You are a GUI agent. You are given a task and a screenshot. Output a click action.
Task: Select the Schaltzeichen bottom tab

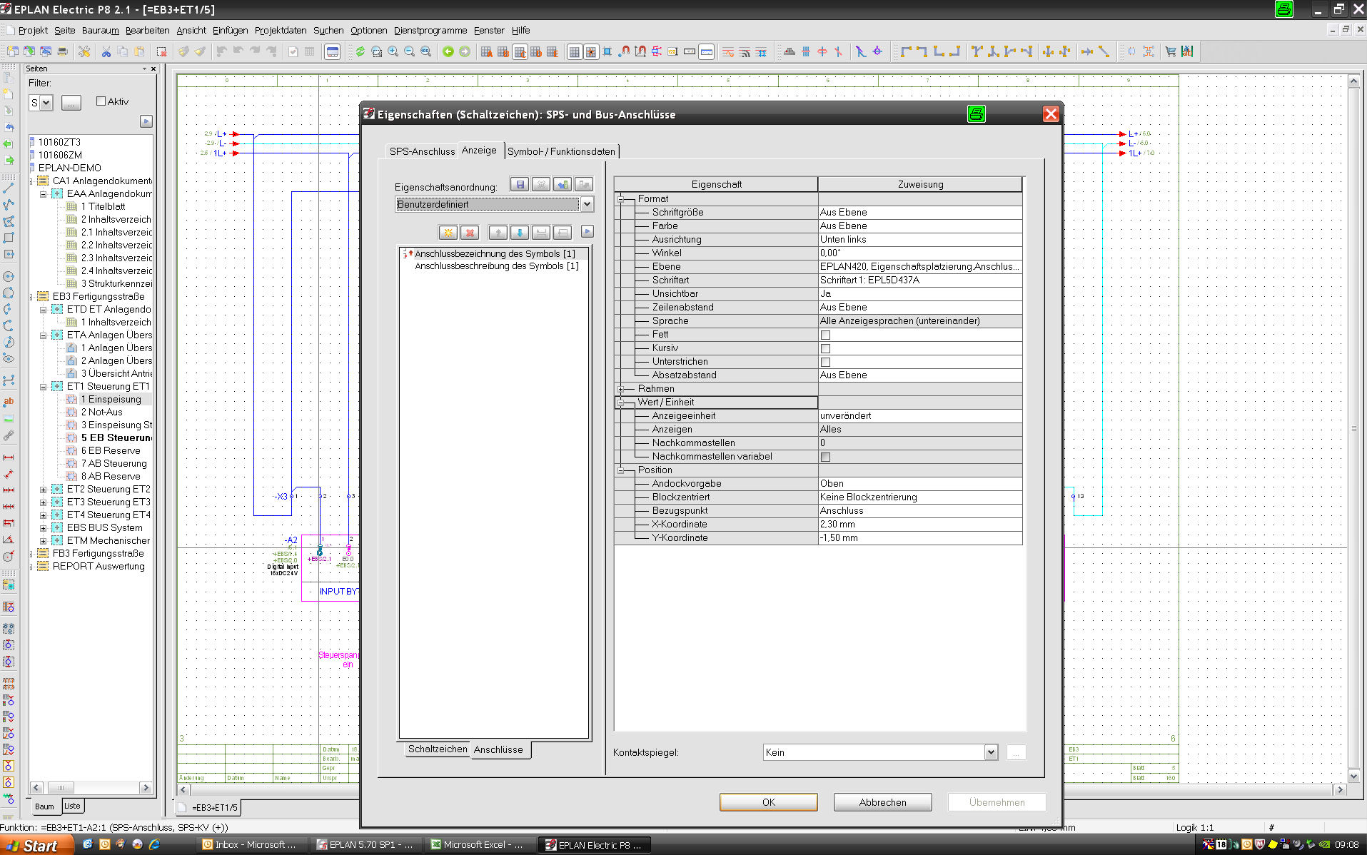pos(438,749)
